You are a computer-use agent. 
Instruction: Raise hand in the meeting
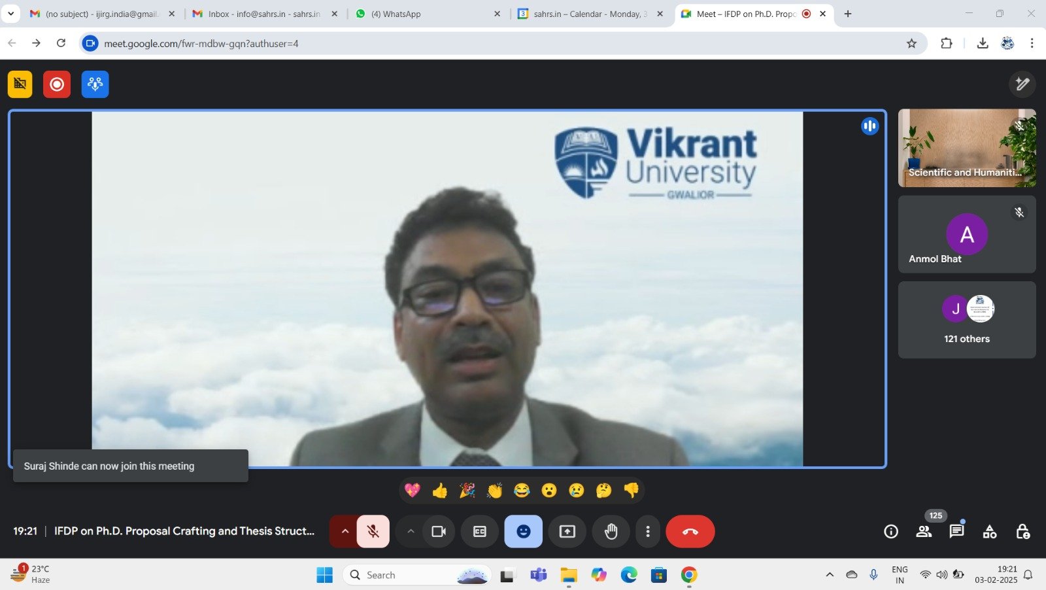click(611, 532)
